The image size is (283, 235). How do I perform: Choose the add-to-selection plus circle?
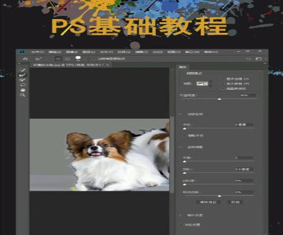tap(58, 59)
